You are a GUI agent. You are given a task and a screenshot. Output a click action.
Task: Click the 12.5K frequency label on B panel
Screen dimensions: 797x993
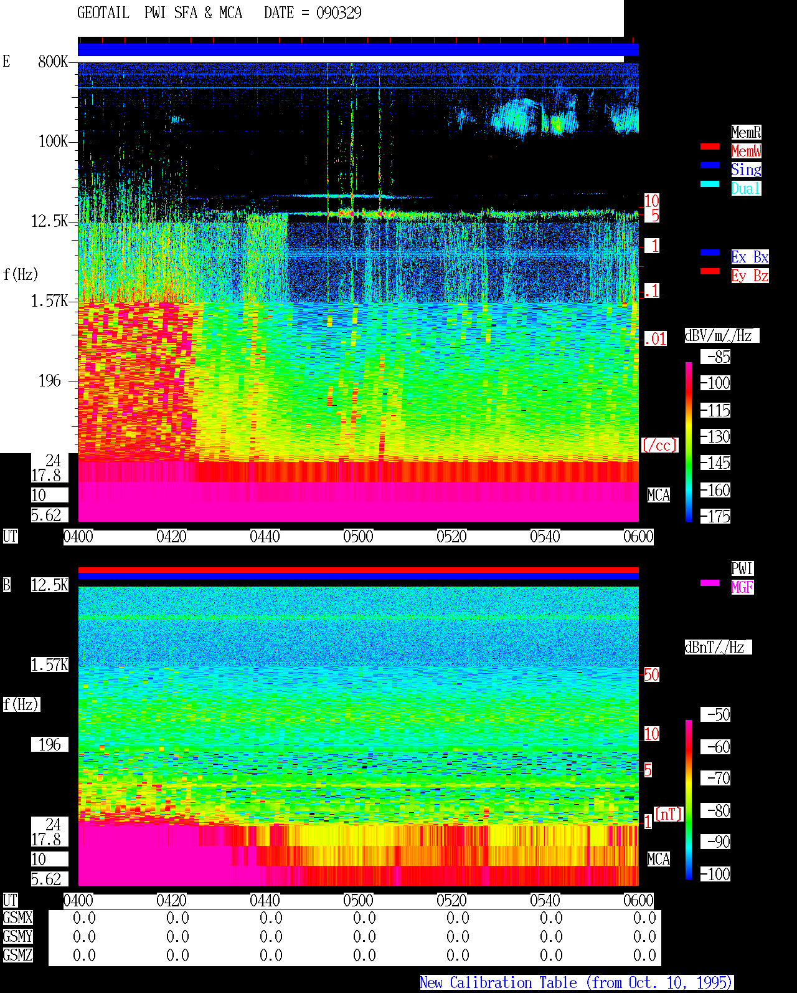coord(50,585)
